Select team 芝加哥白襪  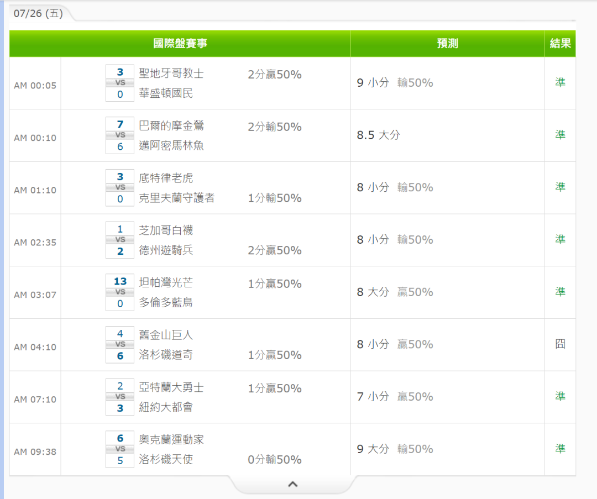pyautogui.click(x=166, y=230)
